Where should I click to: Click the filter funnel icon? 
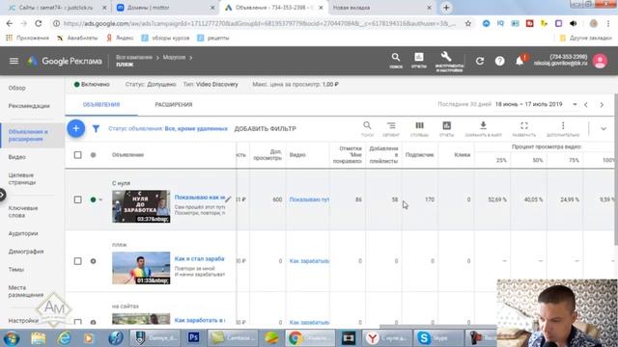coord(96,128)
